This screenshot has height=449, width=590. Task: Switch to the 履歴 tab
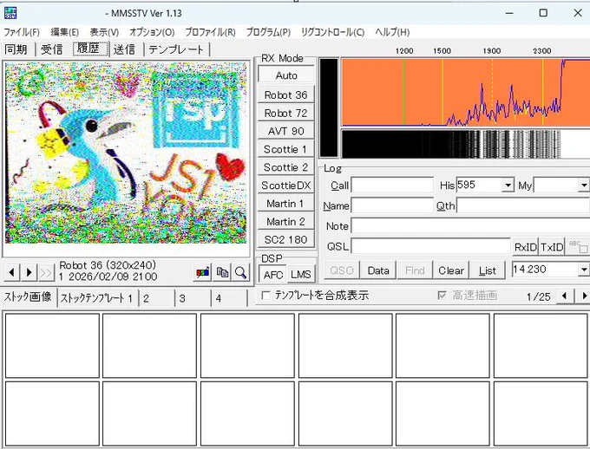coord(88,49)
